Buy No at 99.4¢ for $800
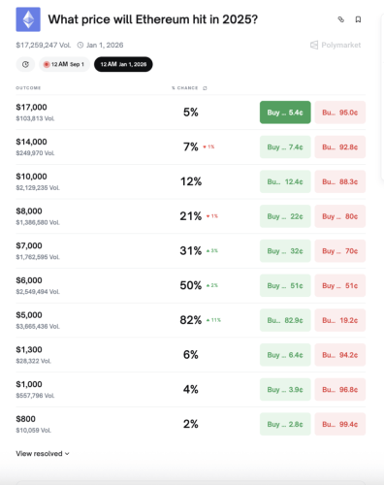The image size is (384, 485). coord(340,424)
